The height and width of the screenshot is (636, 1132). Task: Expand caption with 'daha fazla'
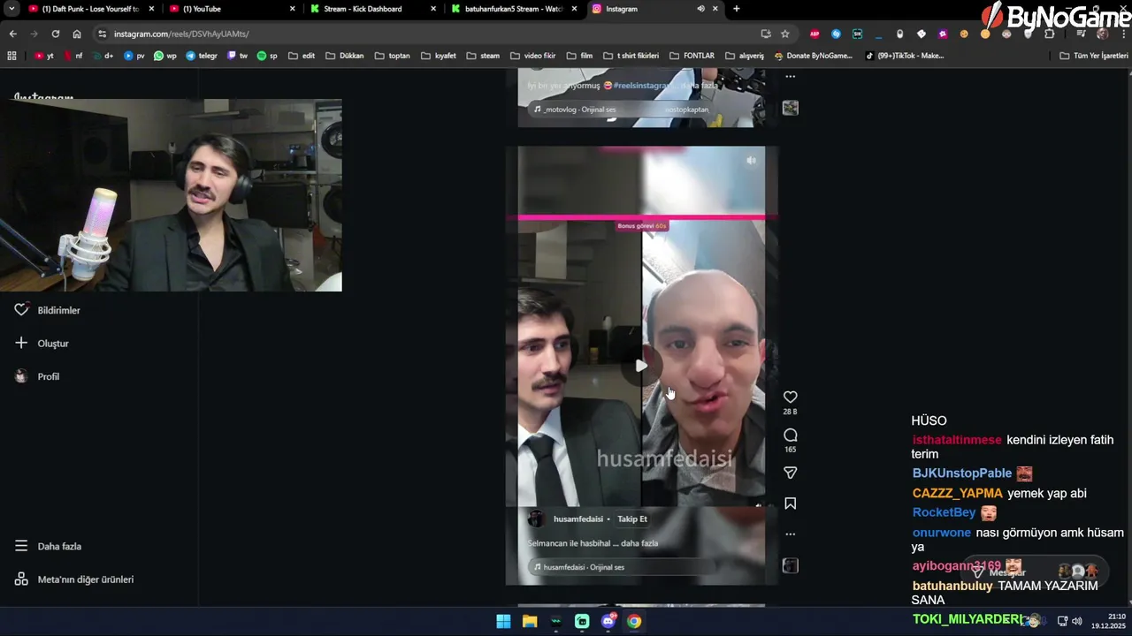point(639,543)
